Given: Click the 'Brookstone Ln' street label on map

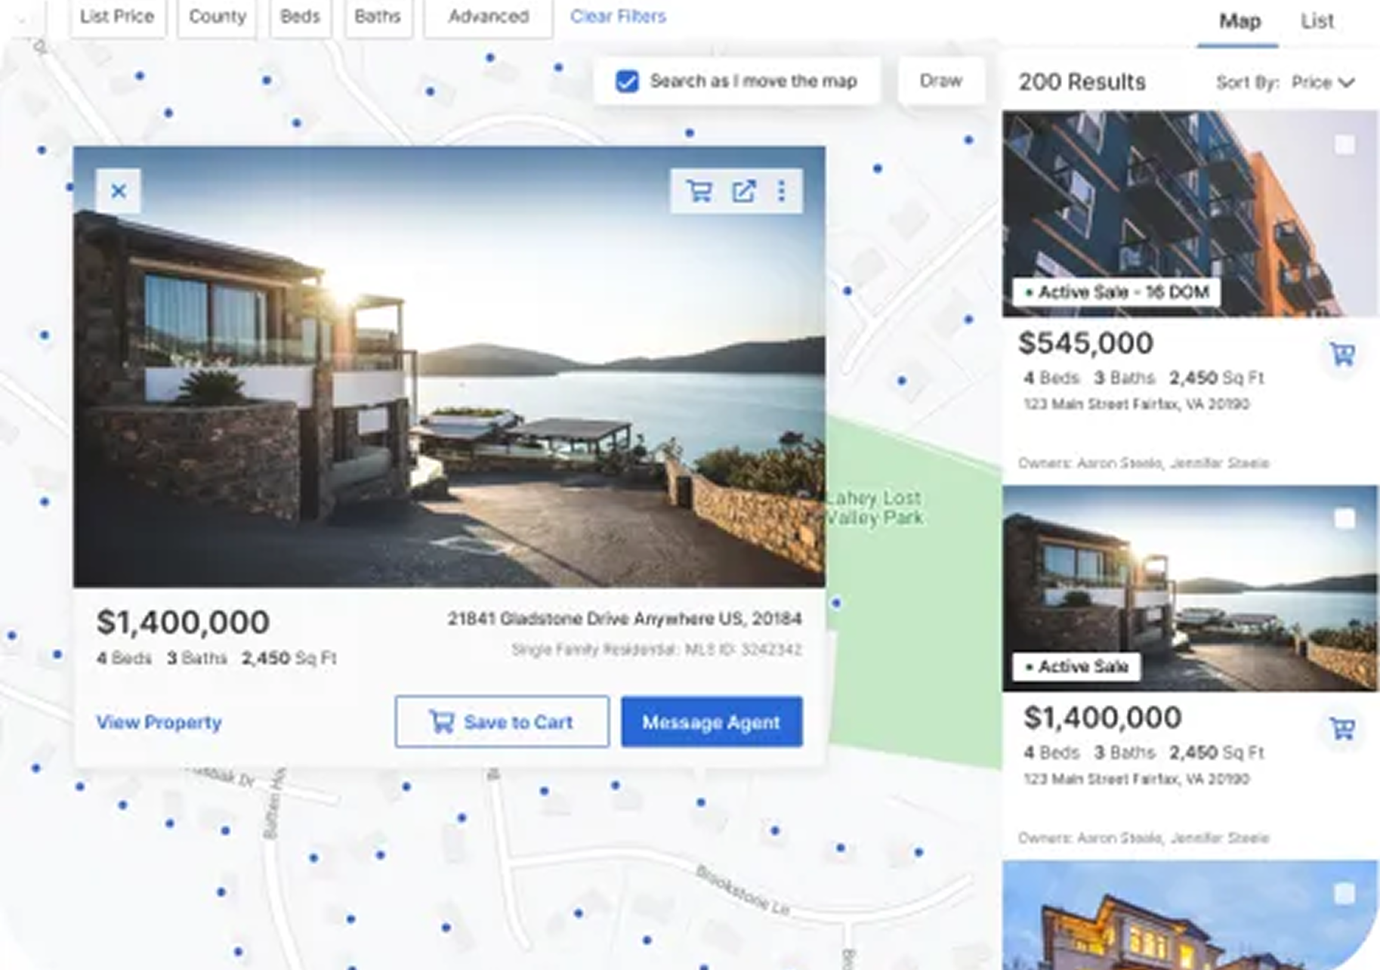Looking at the screenshot, I should tap(743, 891).
